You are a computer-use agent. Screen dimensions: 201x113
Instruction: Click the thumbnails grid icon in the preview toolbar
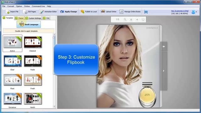tap(131, 19)
